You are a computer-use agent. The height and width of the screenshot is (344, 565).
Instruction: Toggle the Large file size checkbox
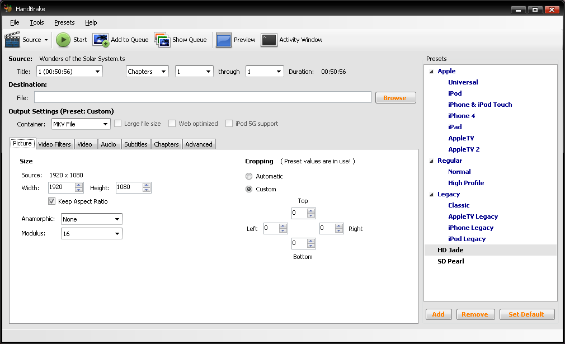[117, 124]
